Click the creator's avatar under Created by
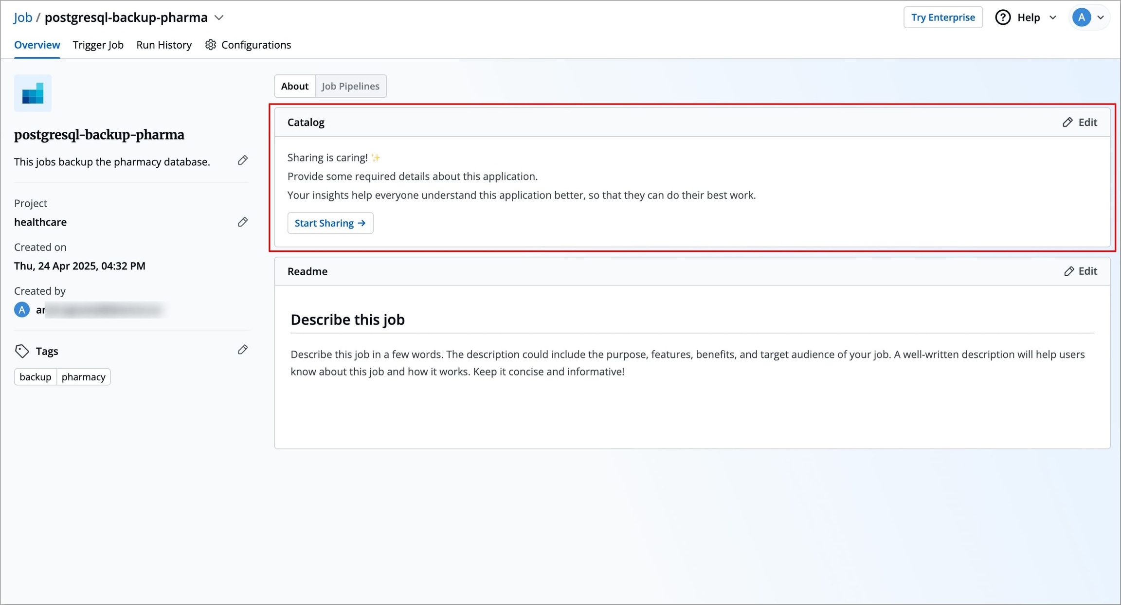The height and width of the screenshot is (605, 1121). [x=22, y=310]
